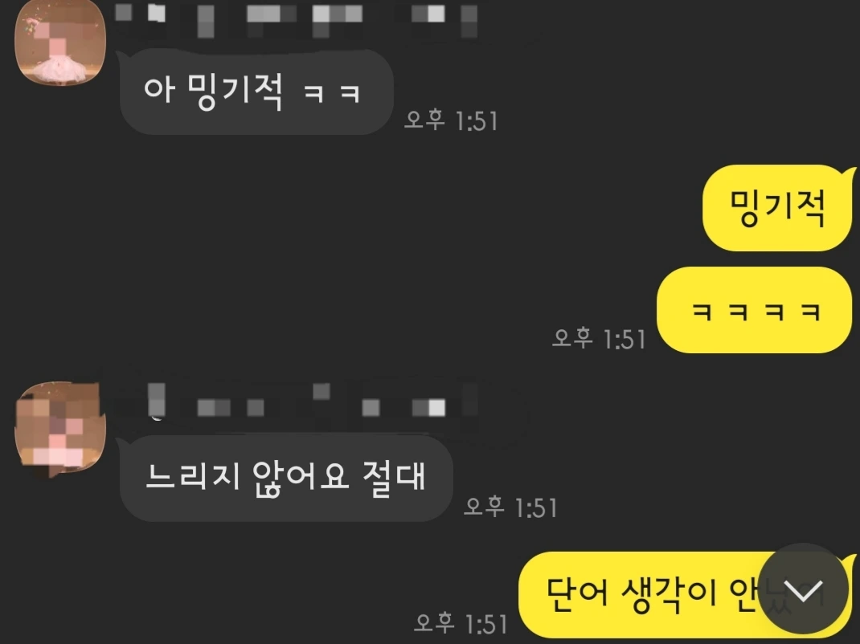Open the top sender's pixelated profile picture
Screen dimensions: 860x644
click(60, 43)
